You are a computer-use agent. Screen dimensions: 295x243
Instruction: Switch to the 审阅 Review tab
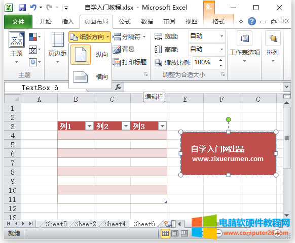(169, 22)
